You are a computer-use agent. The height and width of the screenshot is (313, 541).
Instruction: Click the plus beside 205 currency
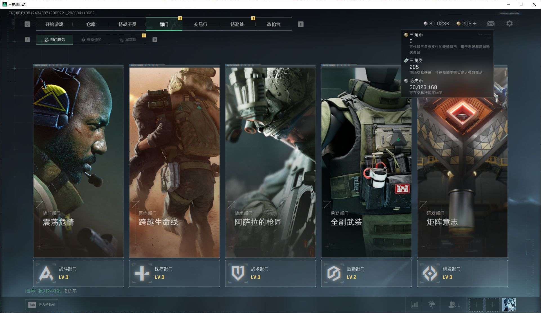pyautogui.click(x=475, y=24)
